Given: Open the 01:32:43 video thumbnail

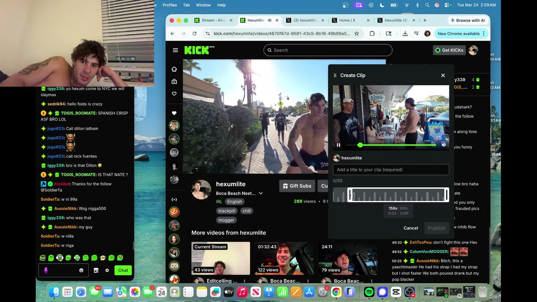Looking at the screenshot, I should tap(284, 258).
